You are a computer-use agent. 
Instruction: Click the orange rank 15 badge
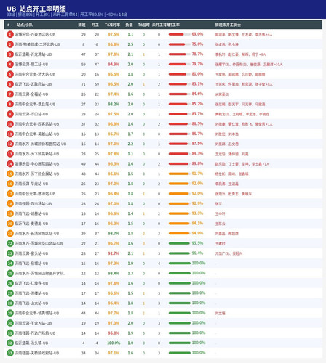point(10,174)
